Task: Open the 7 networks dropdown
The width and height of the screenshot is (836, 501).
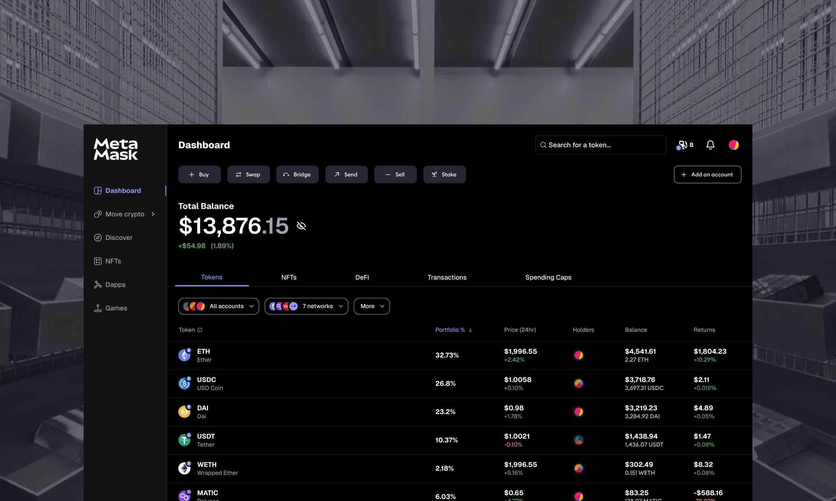Action: [306, 306]
